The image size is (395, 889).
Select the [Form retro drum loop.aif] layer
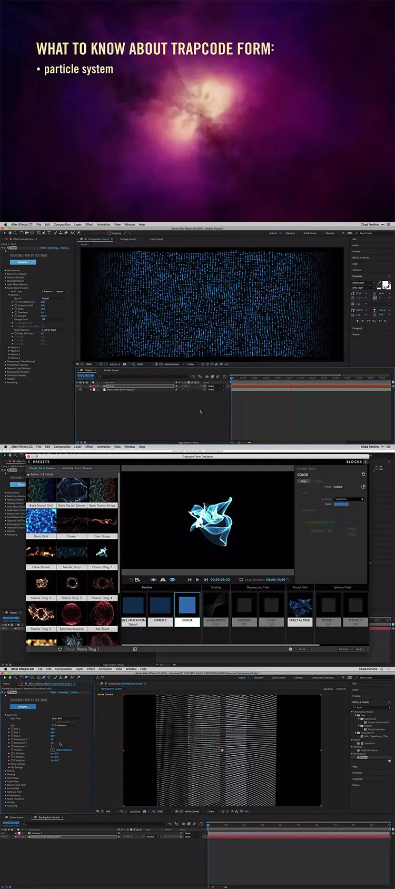coord(121,389)
